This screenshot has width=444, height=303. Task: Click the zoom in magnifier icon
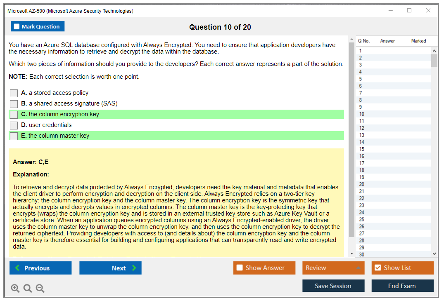(x=15, y=288)
